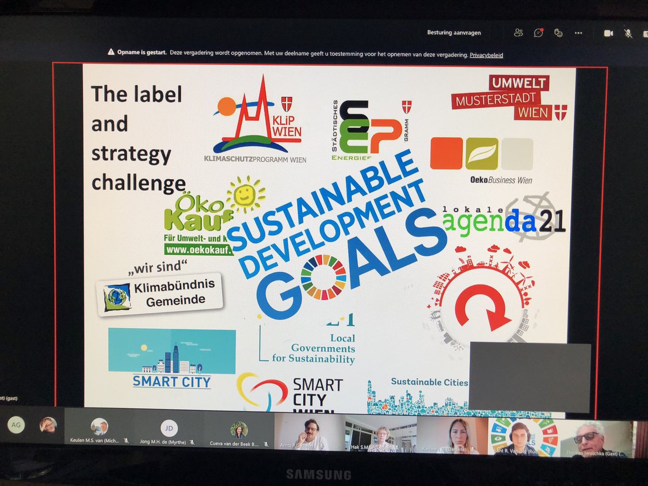Select the Arnts P.G. video tile
Image resolution: width=648 pixels, height=486 pixels.
(309, 433)
